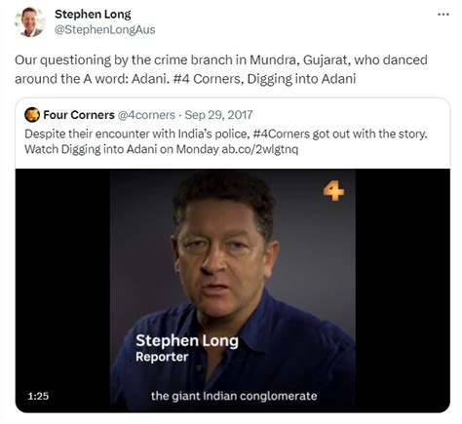462x424 pixels.
Task: Follow the ab.co/2wlgtnq link
Action: pos(259,149)
